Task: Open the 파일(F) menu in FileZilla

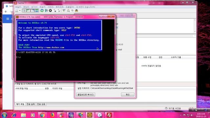Action: [x=18, y=7]
